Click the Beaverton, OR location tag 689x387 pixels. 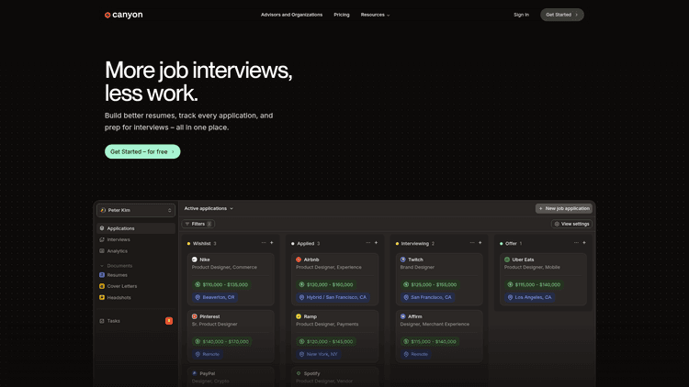point(215,297)
